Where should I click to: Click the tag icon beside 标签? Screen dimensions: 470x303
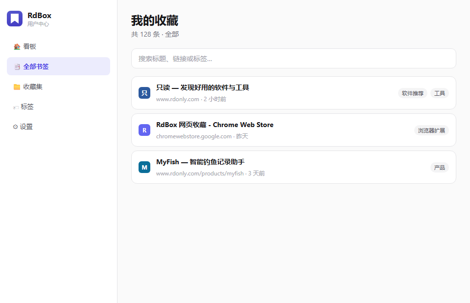[x=16, y=107]
